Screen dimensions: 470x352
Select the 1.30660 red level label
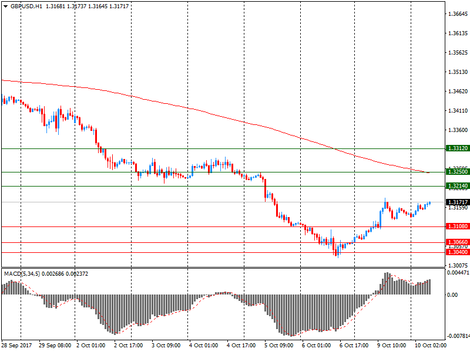tap(458, 242)
